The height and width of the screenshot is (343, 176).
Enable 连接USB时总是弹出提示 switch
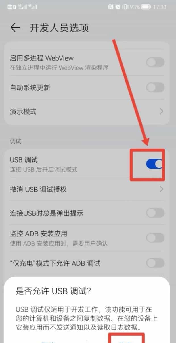(155, 213)
